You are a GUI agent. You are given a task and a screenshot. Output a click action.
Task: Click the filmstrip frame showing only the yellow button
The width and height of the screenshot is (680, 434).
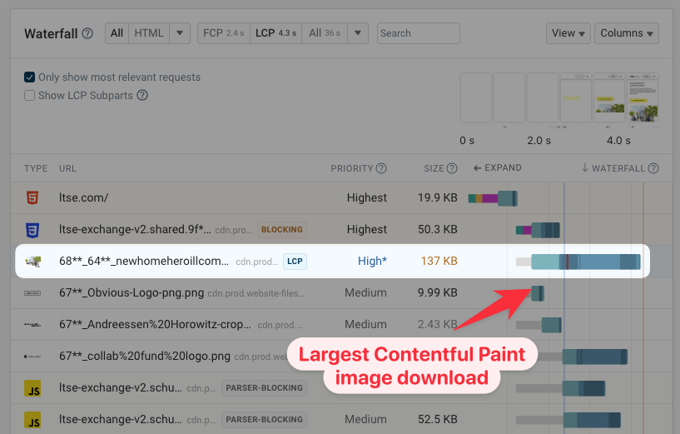click(x=576, y=97)
